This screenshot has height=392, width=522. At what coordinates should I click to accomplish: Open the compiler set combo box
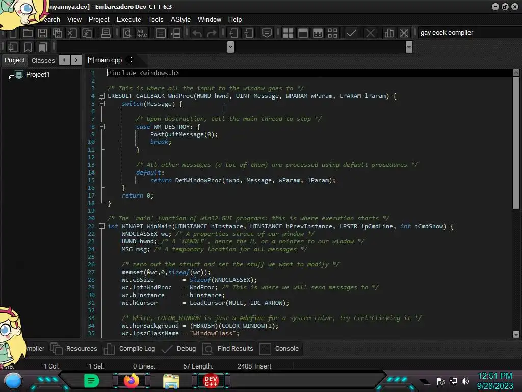click(469, 33)
